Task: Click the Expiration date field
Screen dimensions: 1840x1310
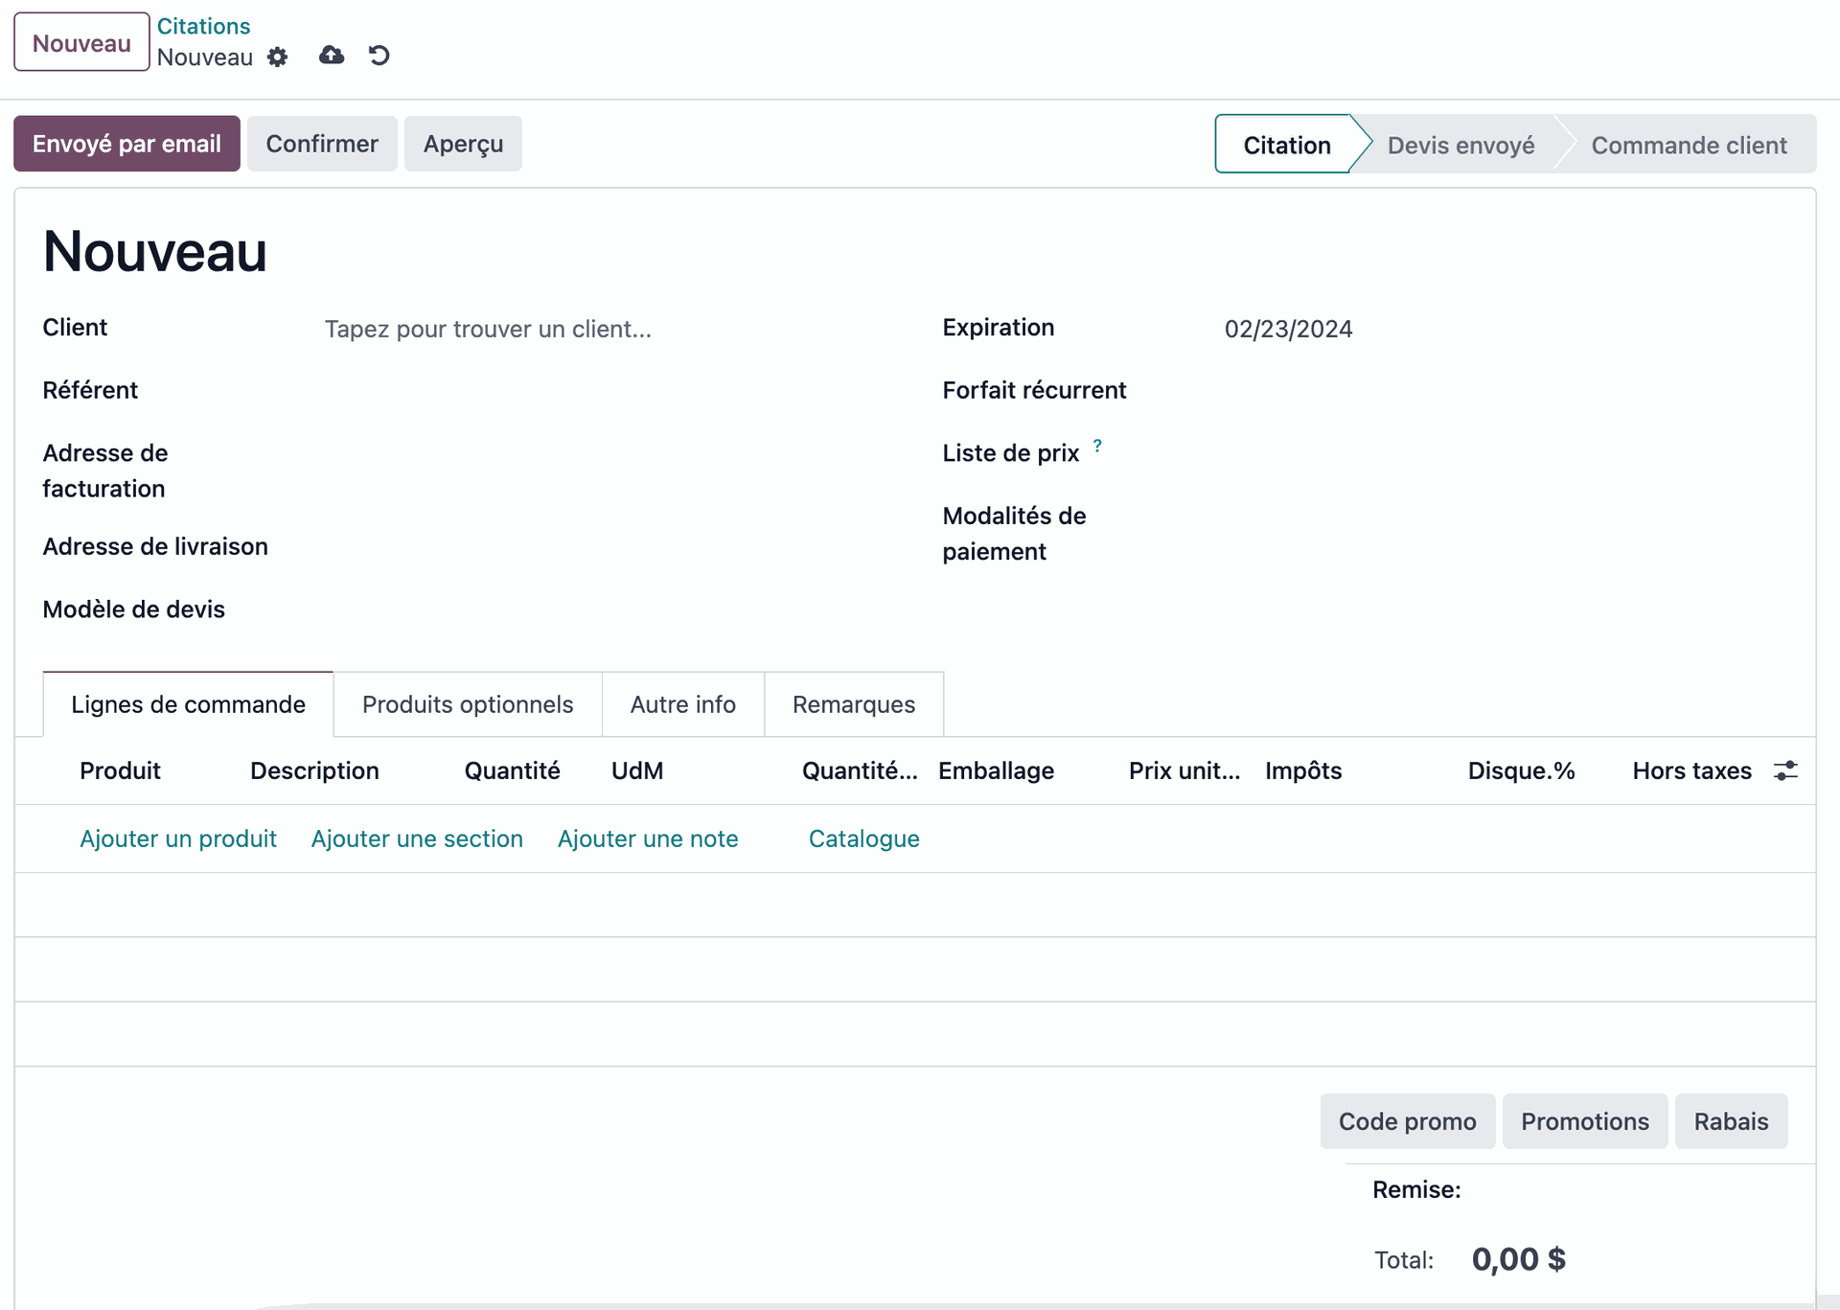Action: point(1288,329)
